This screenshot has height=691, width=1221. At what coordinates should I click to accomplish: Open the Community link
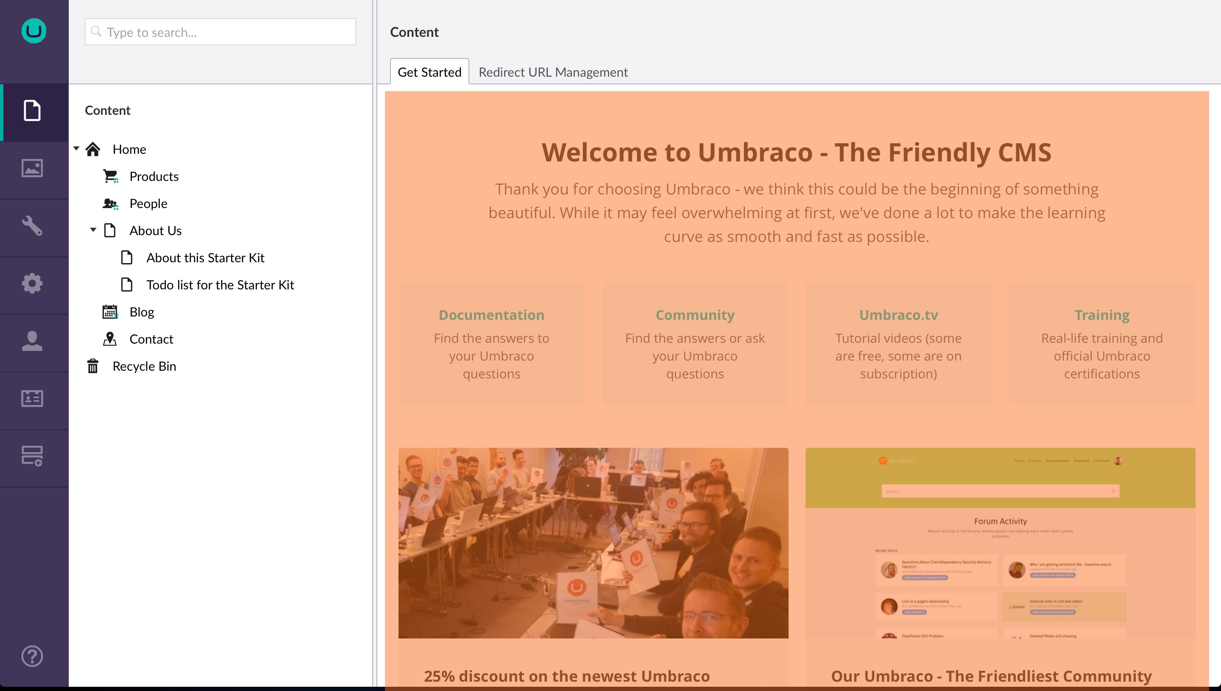(695, 315)
